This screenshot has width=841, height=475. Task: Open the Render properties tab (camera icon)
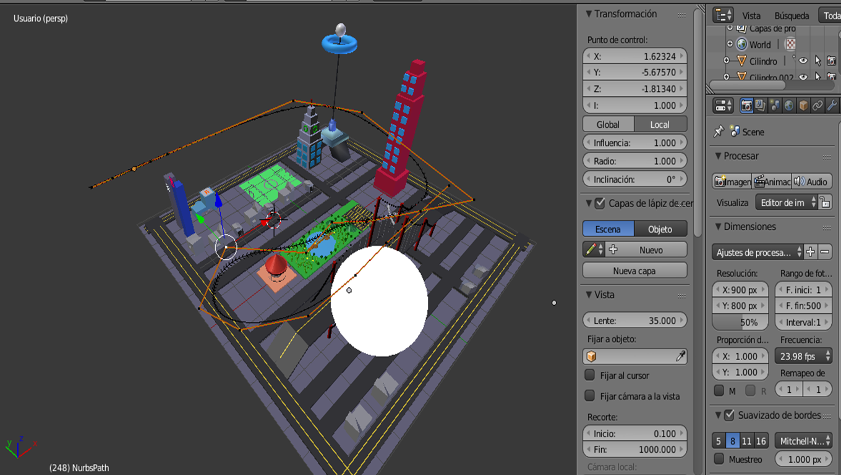coord(746,106)
